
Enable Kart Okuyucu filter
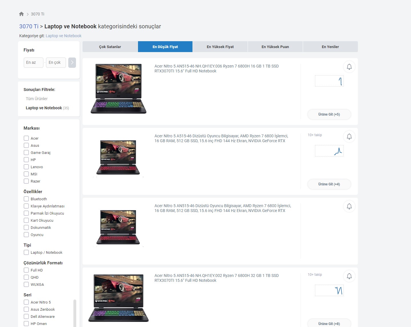26,220
